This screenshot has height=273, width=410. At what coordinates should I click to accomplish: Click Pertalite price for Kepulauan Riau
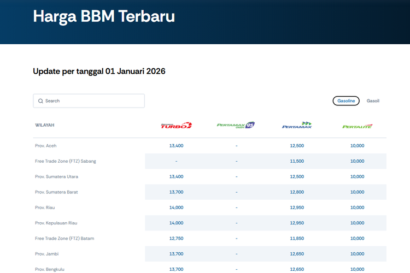pos(357,223)
